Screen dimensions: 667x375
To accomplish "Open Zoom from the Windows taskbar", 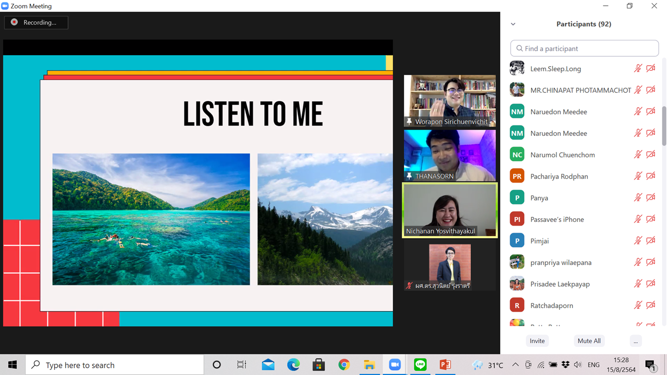I will coord(395,365).
